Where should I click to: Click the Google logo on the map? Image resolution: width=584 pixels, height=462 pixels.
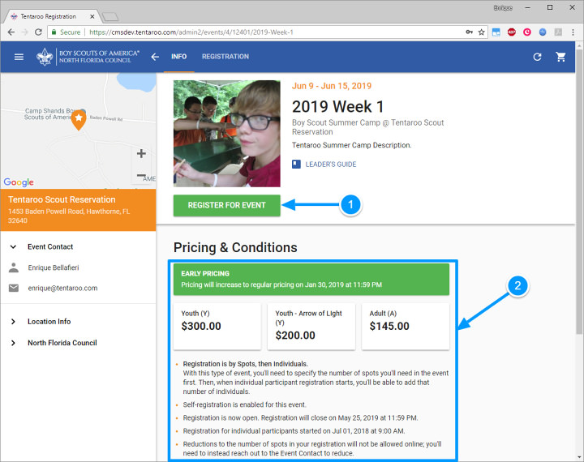19,182
